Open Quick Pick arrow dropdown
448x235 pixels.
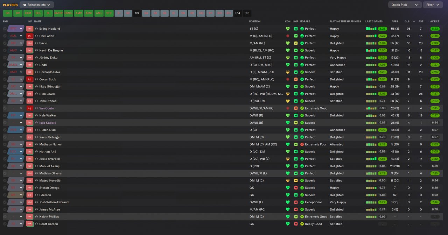[x=416, y=5]
